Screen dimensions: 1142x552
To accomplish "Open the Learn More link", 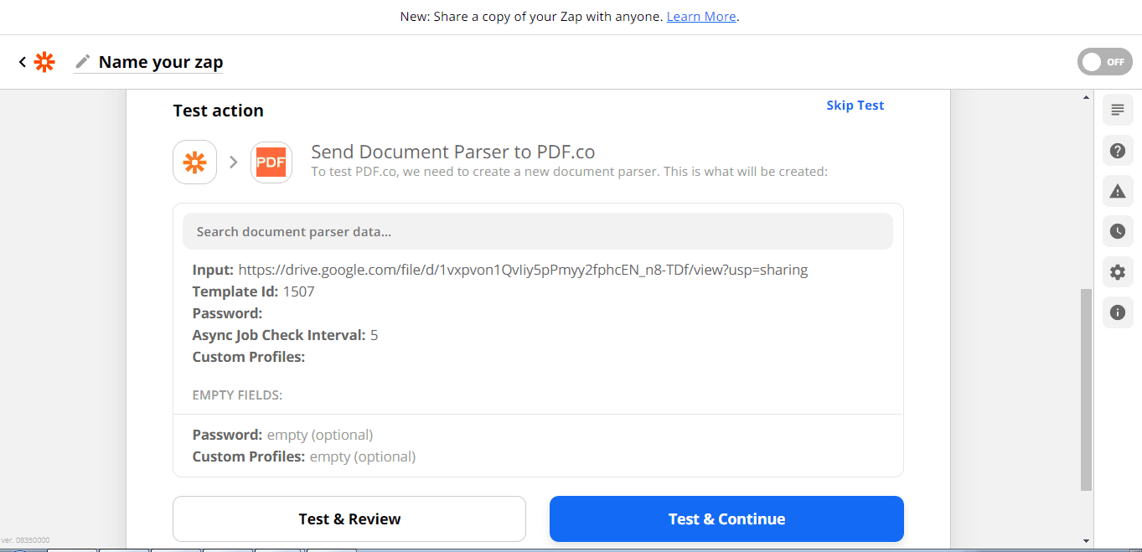I will pos(700,16).
